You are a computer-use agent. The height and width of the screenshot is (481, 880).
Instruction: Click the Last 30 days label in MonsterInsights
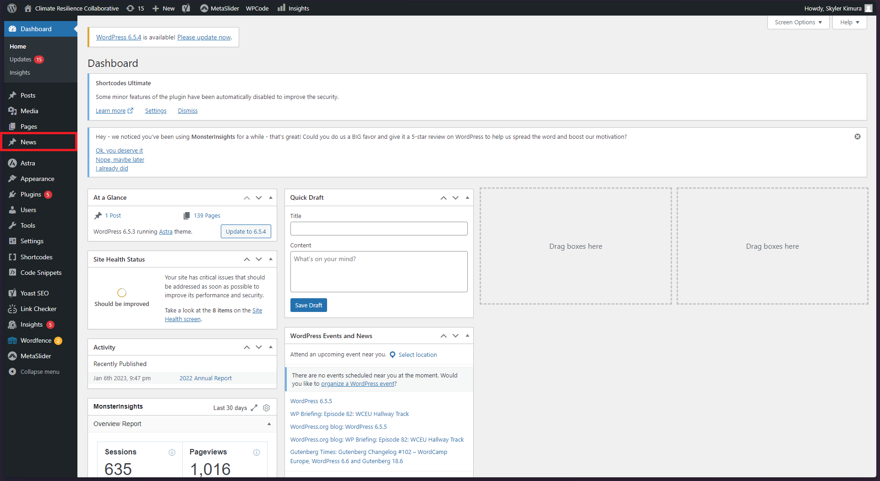coord(230,408)
